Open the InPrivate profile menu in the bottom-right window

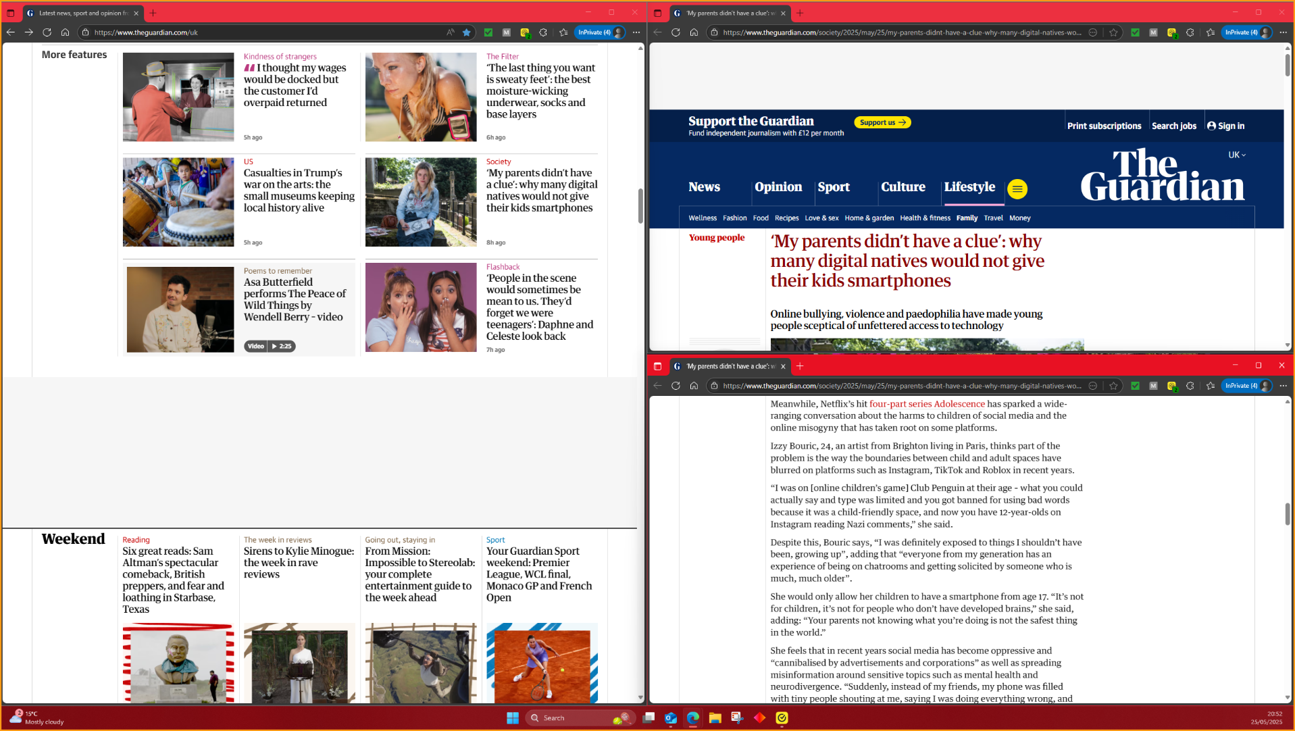coord(1248,386)
